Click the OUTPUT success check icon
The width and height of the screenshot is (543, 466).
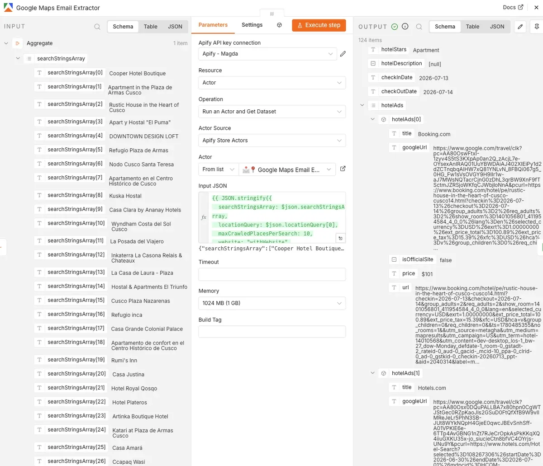pyautogui.click(x=395, y=27)
